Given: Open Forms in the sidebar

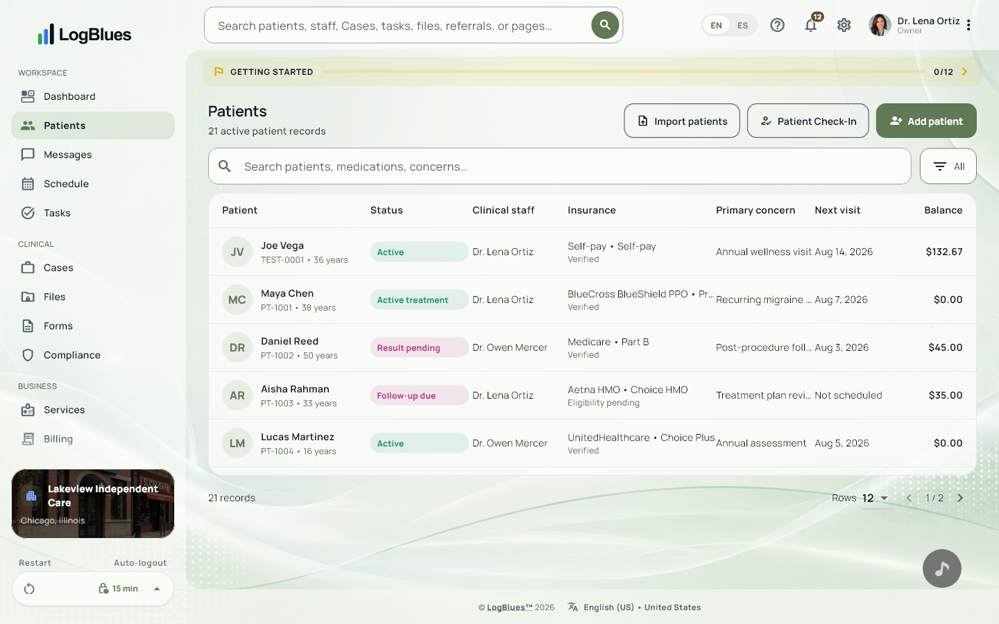Looking at the screenshot, I should [93, 326].
